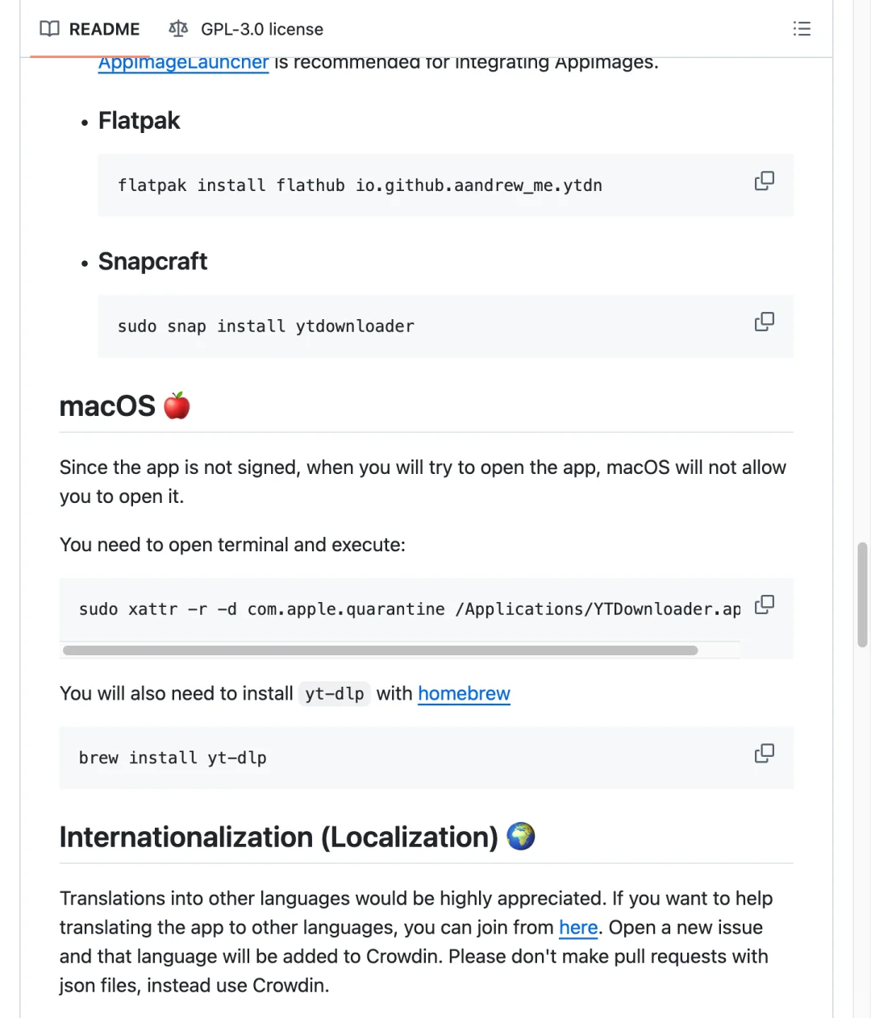Click the macOS section heading
871x1018 pixels.
pyautogui.click(x=107, y=406)
